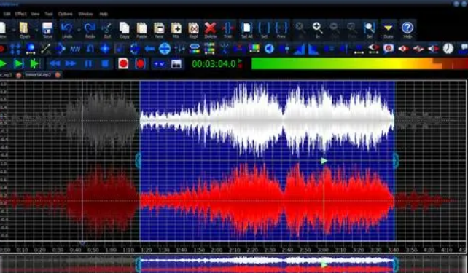Click the red X Delete icon
This screenshot has height=273, width=468.
[211, 28]
